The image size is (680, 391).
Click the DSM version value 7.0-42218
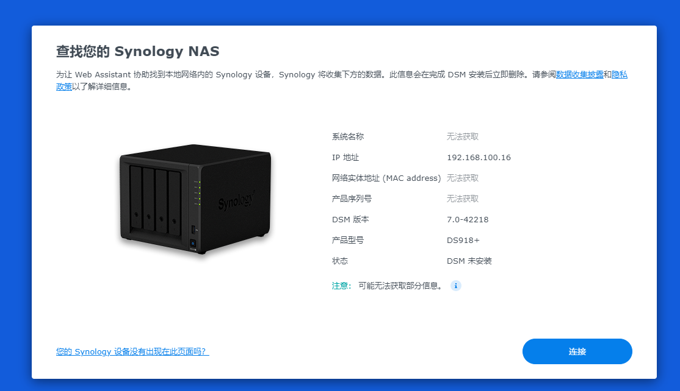(468, 220)
